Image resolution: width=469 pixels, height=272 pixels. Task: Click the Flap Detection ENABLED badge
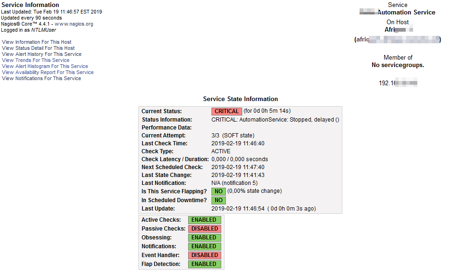click(204, 264)
